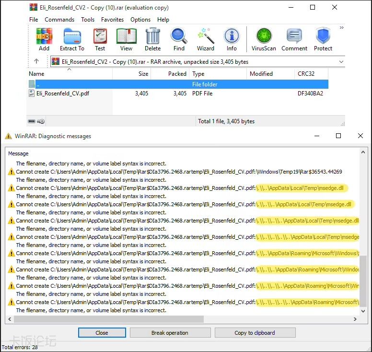Sort the file list by Size column
372x352 pixels.
(x=143, y=74)
